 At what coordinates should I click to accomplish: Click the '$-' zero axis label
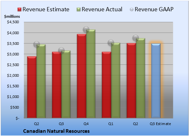17,118
